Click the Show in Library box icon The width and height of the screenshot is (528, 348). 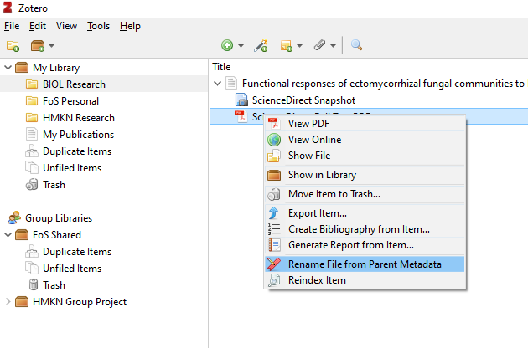click(x=274, y=175)
